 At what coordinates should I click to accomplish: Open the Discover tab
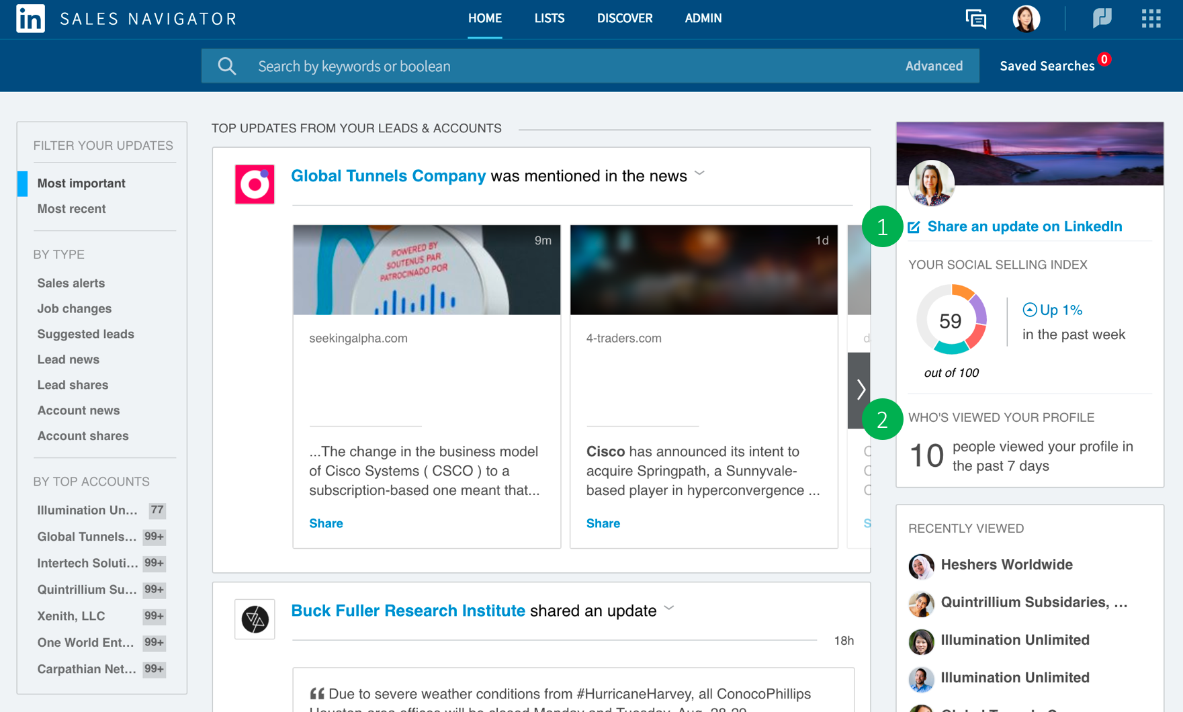click(x=625, y=18)
